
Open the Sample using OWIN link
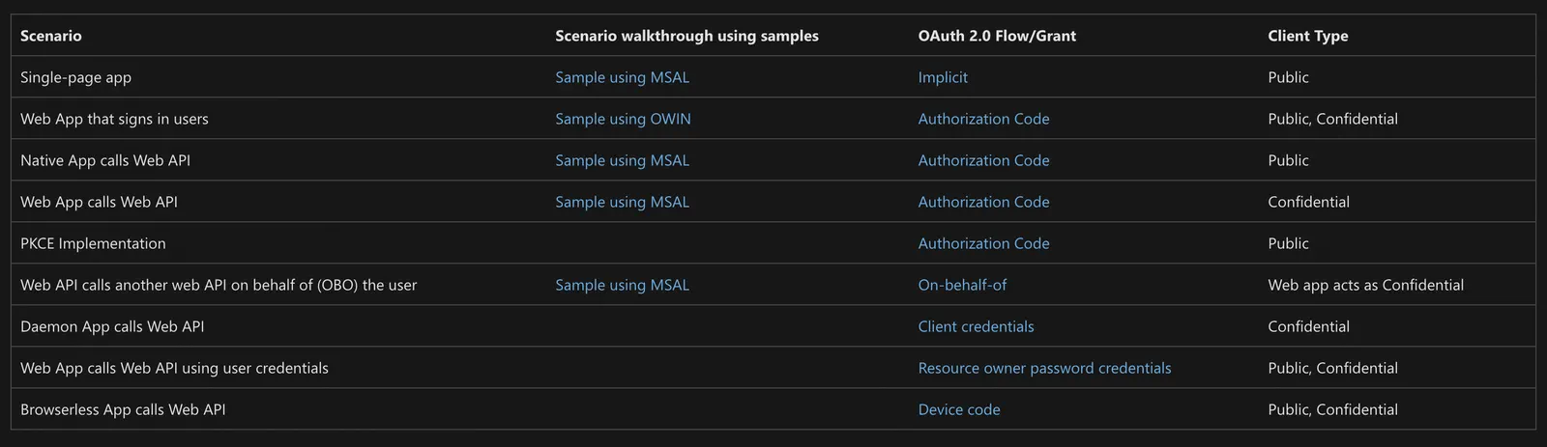coord(623,119)
